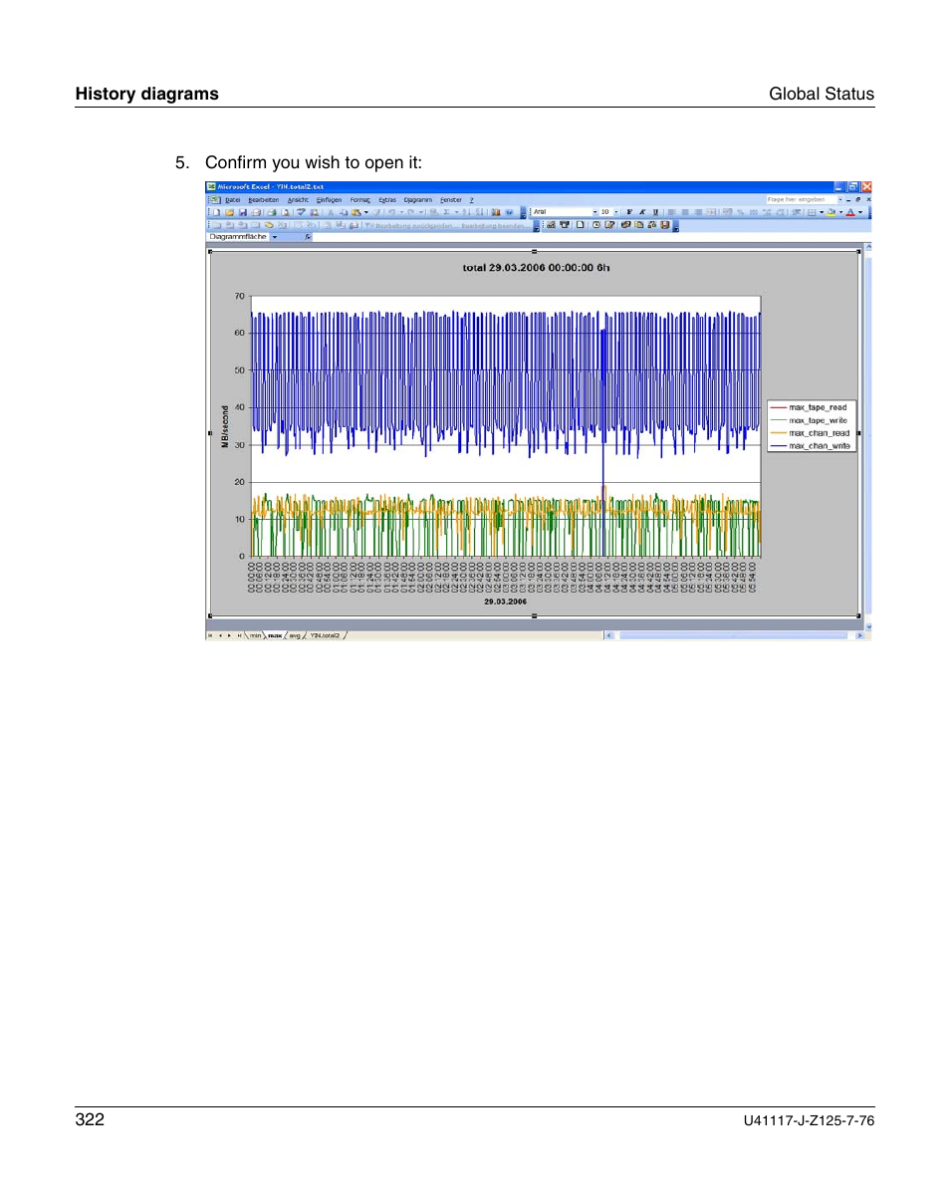The height and width of the screenshot is (1199, 950).
Task: Switch to the min sheet tab
Action: pyautogui.click(x=256, y=635)
